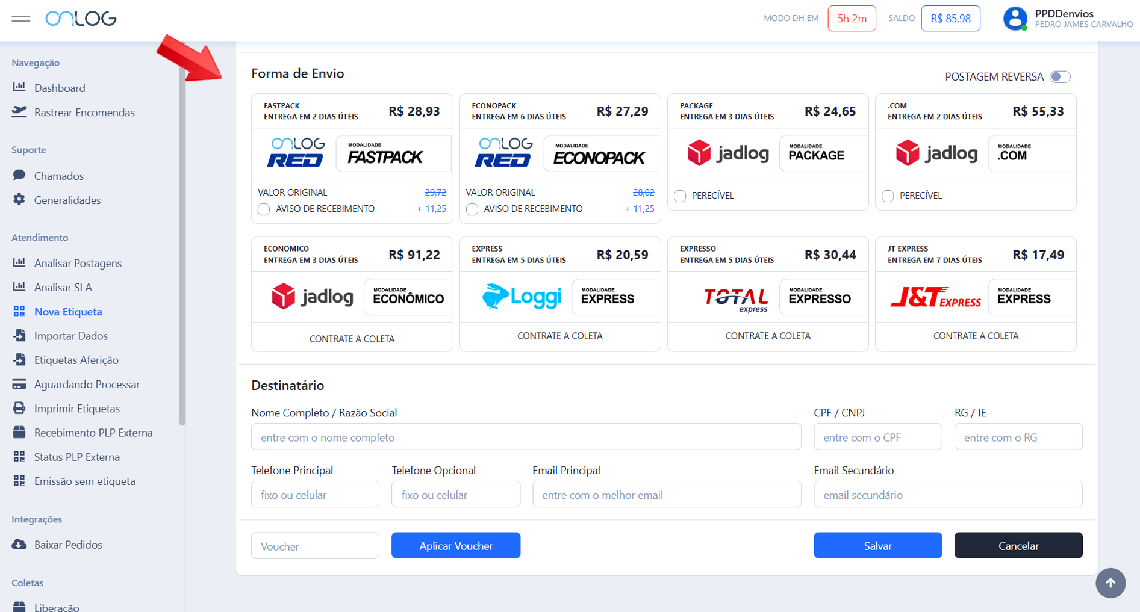Open the hamburger menu icon
The image size is (1140, 612).
coord(20,19)
